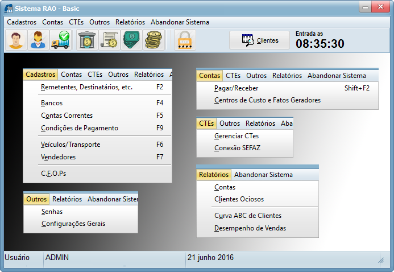This screenshot has height=272, width=394.
Task: Click the window resize grip
Action: 381,260
